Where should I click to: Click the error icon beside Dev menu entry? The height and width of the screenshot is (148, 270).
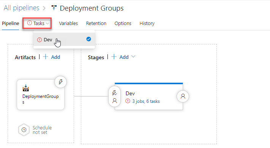[x=39, y=40]
